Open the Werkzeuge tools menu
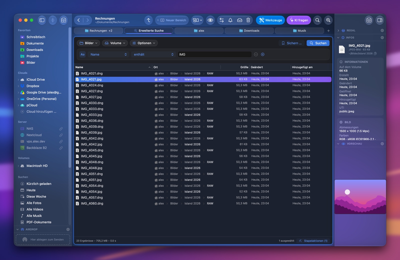This screenshot has height=260, width=400. (270, 20)
